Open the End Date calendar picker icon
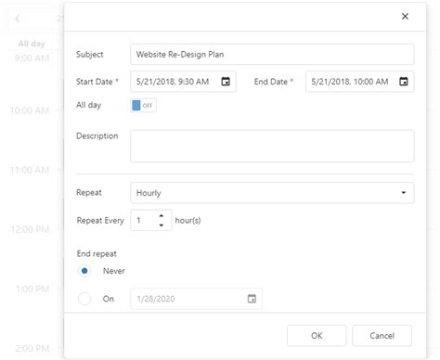The height and width of the screenshot is (360, 440). point(404,82)
